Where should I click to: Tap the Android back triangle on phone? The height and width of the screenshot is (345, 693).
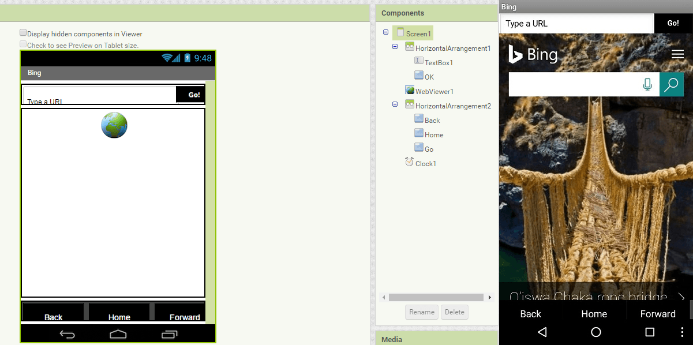(x=542, y=332)
